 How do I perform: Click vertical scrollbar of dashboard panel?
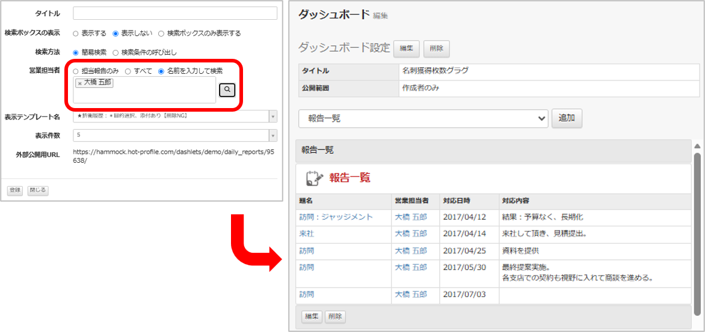click(x=697, y=234)
